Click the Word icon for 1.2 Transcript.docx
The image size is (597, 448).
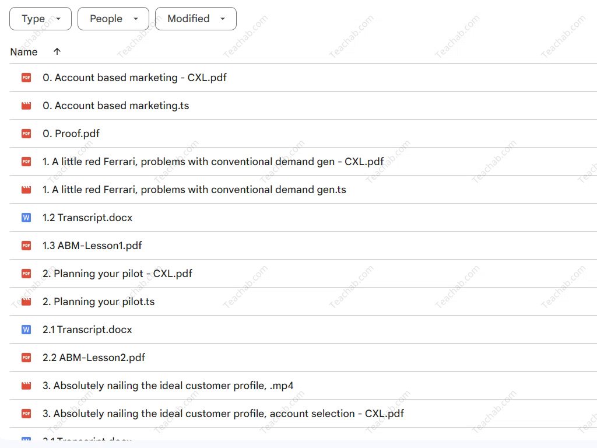(26, 218)
